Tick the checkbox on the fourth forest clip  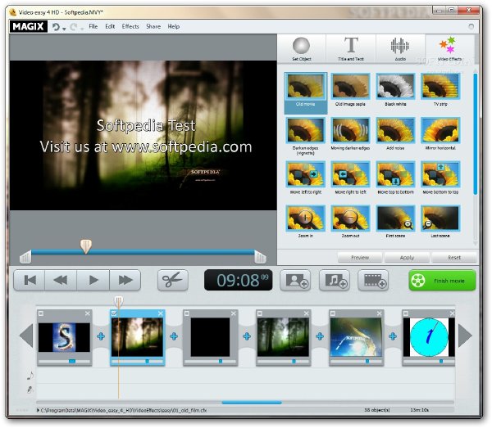(x=260, y=313)
